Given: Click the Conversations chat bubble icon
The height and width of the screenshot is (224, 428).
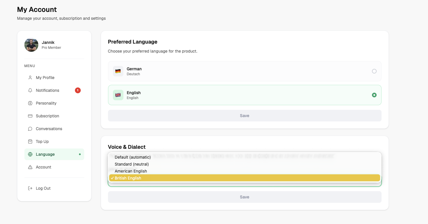Looking at the screenshot, I should pyautogui.click(x=30, y=129).
